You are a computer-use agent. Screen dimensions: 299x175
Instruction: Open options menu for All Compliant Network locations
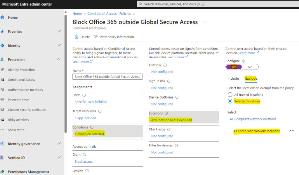coord(292,130)
